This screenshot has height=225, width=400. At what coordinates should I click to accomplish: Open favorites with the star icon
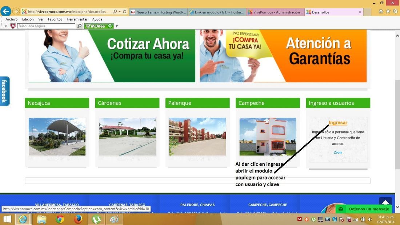[x=388, y=11]
